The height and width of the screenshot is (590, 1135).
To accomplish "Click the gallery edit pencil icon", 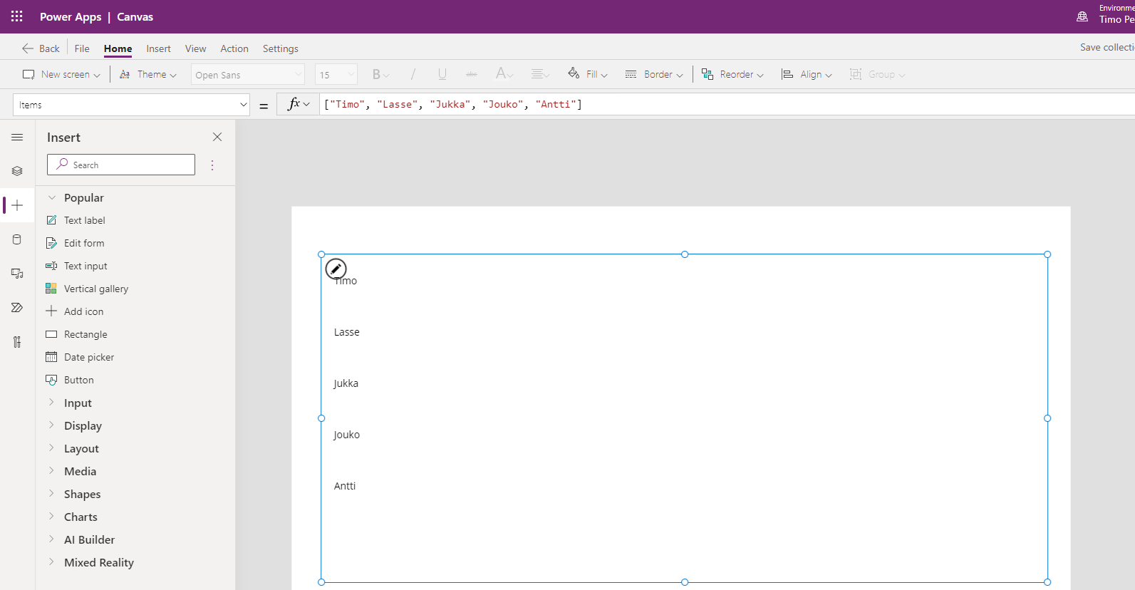I will (336, 269).
